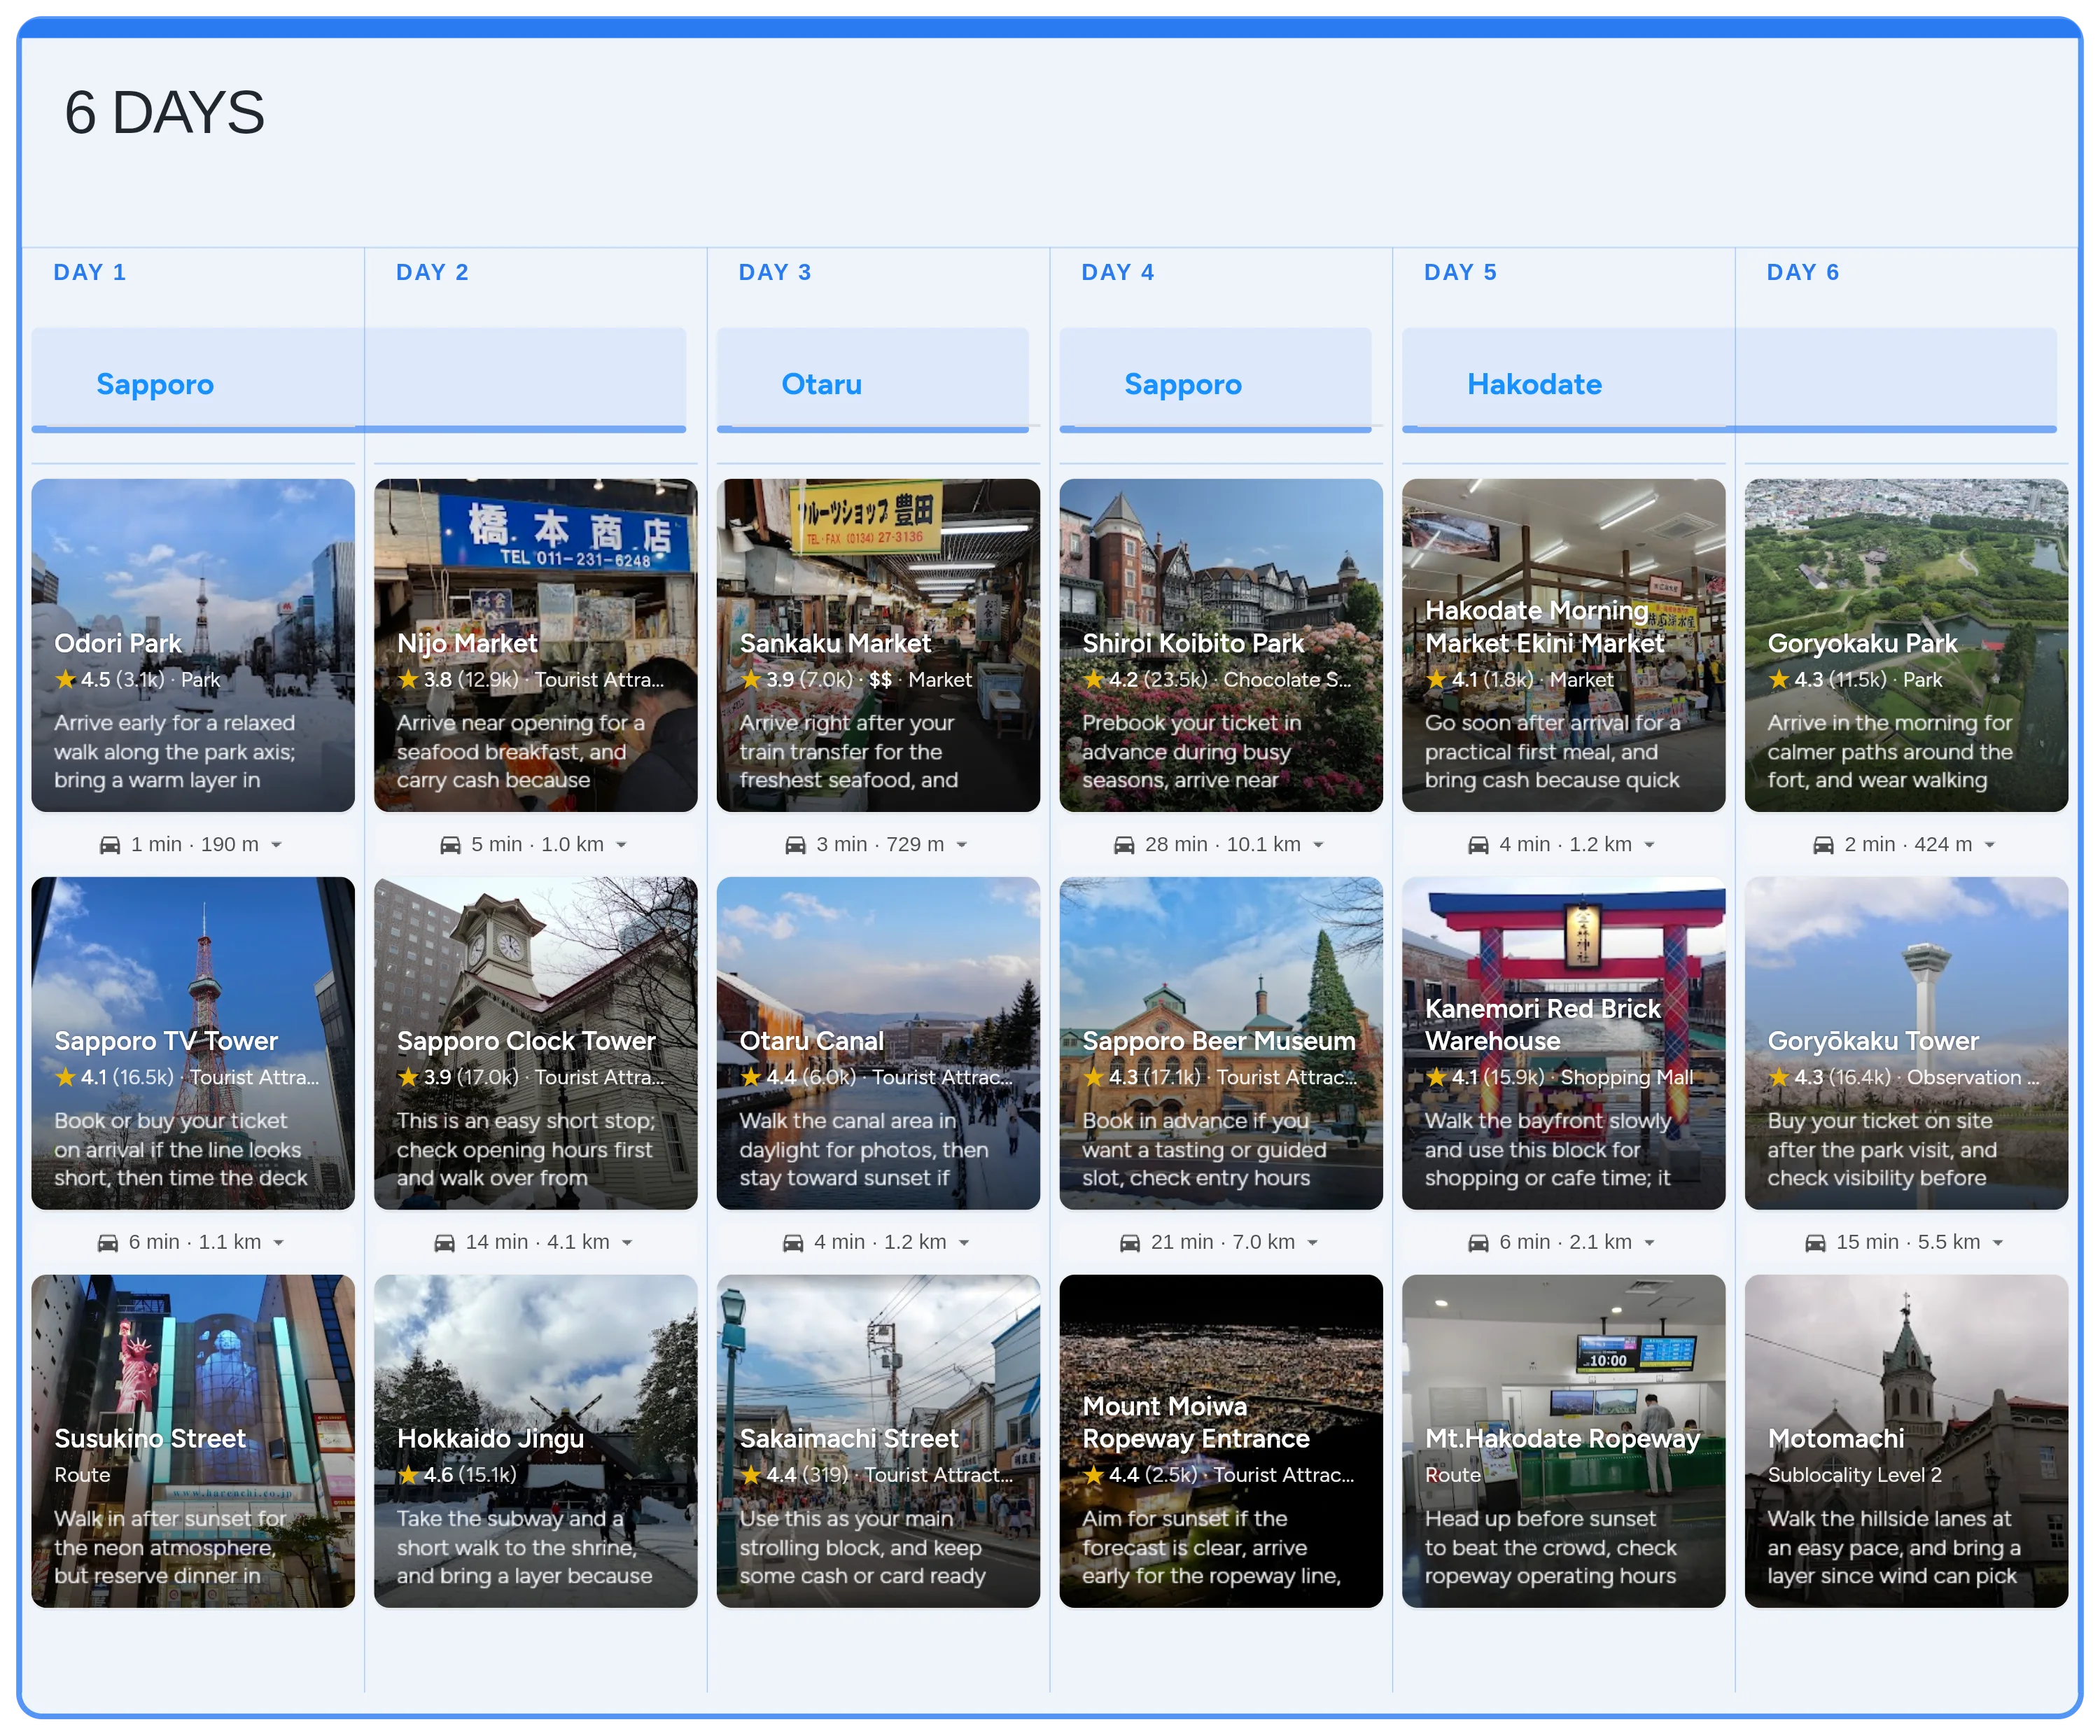Viewport: 2100px width, 1736px height.
Task: Expand travel options for 1 min 190 m
Action: 277,845
